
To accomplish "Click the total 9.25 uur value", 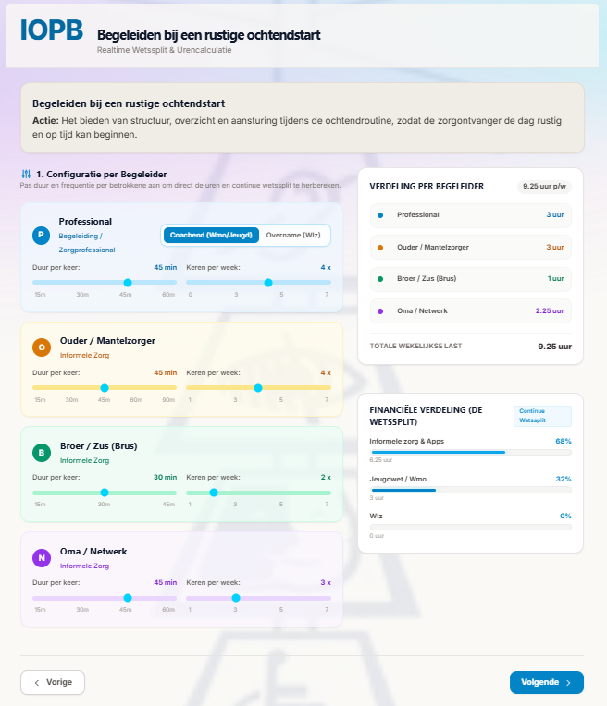I will point(554,347).
